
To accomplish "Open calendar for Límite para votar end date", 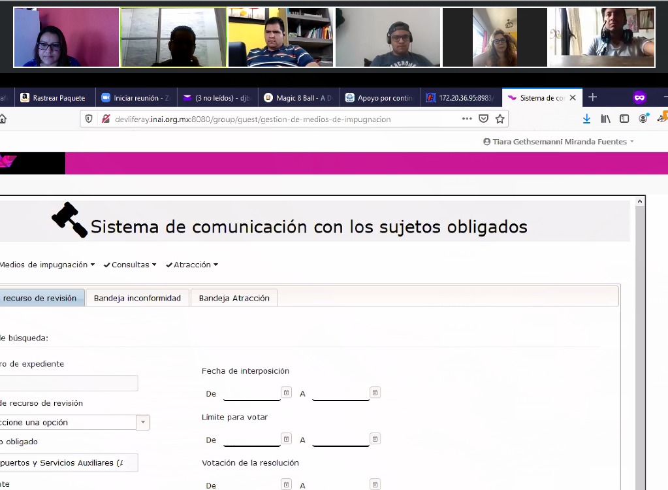I will tap(375, 438).
